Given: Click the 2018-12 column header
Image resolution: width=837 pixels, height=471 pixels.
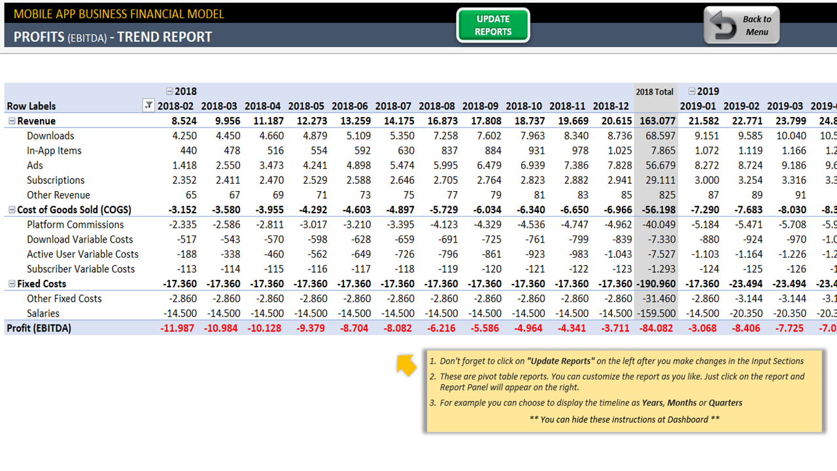Looking at the screenshot, I should 611,106.
